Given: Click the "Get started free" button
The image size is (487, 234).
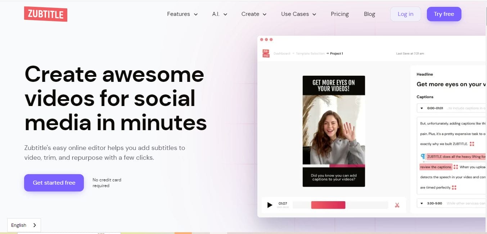Looking at the screenshot, I should click(x=54, y=183).
